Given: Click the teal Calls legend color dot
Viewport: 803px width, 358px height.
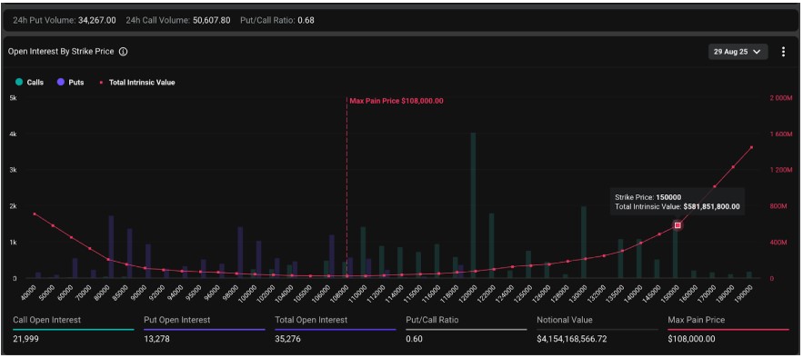Looking at the screenshot, I should [19, 82].
